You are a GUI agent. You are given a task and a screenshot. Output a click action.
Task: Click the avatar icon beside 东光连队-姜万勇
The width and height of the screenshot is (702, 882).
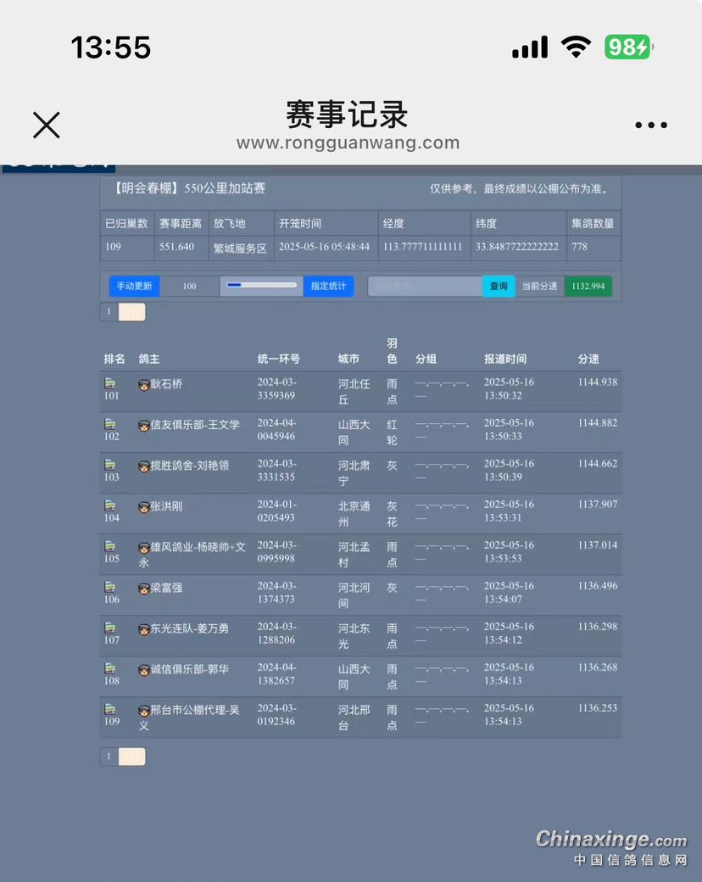tap(144, 629)
